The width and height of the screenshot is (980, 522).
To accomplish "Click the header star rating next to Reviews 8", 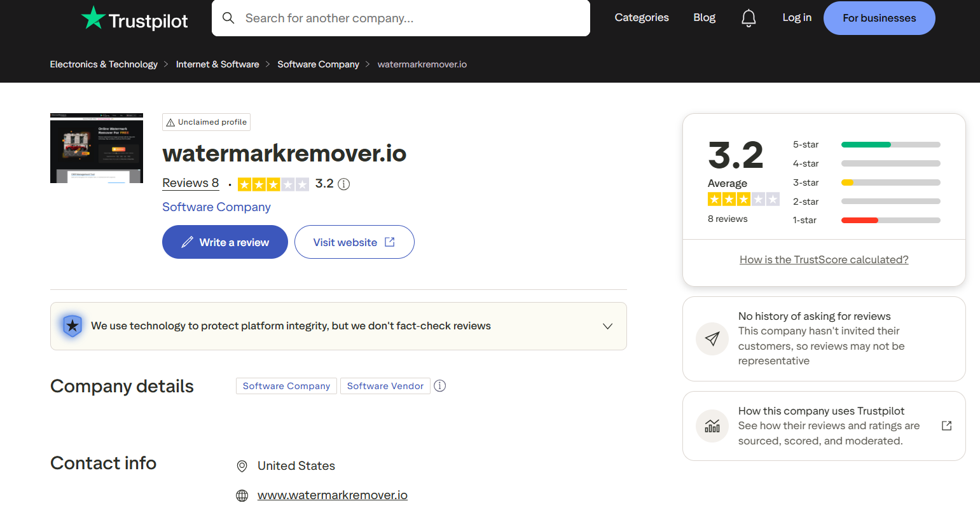I will (273, 184).
